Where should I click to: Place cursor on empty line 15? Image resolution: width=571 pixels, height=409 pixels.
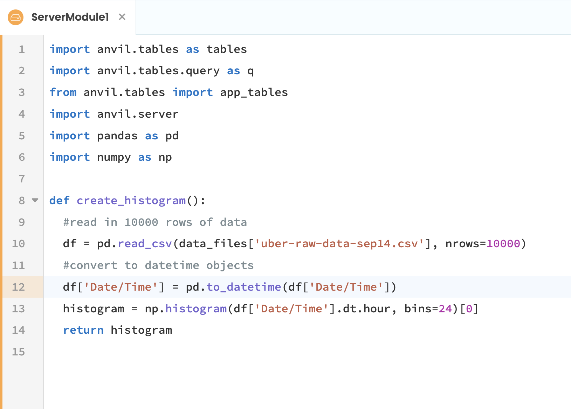pyautogui.click(x=210, y=352)
